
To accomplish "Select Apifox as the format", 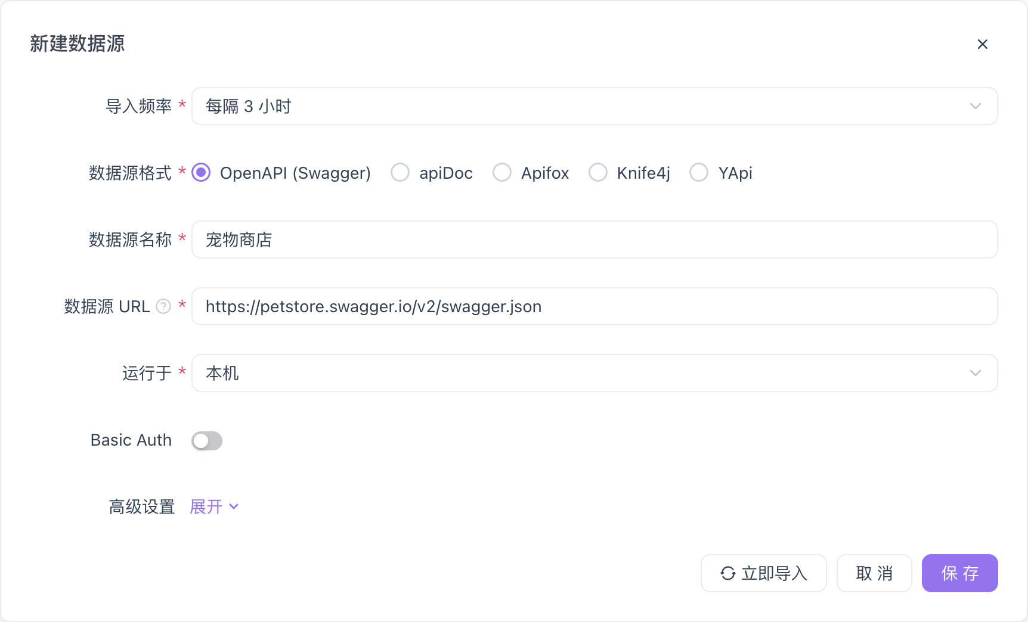I will 502,172.
